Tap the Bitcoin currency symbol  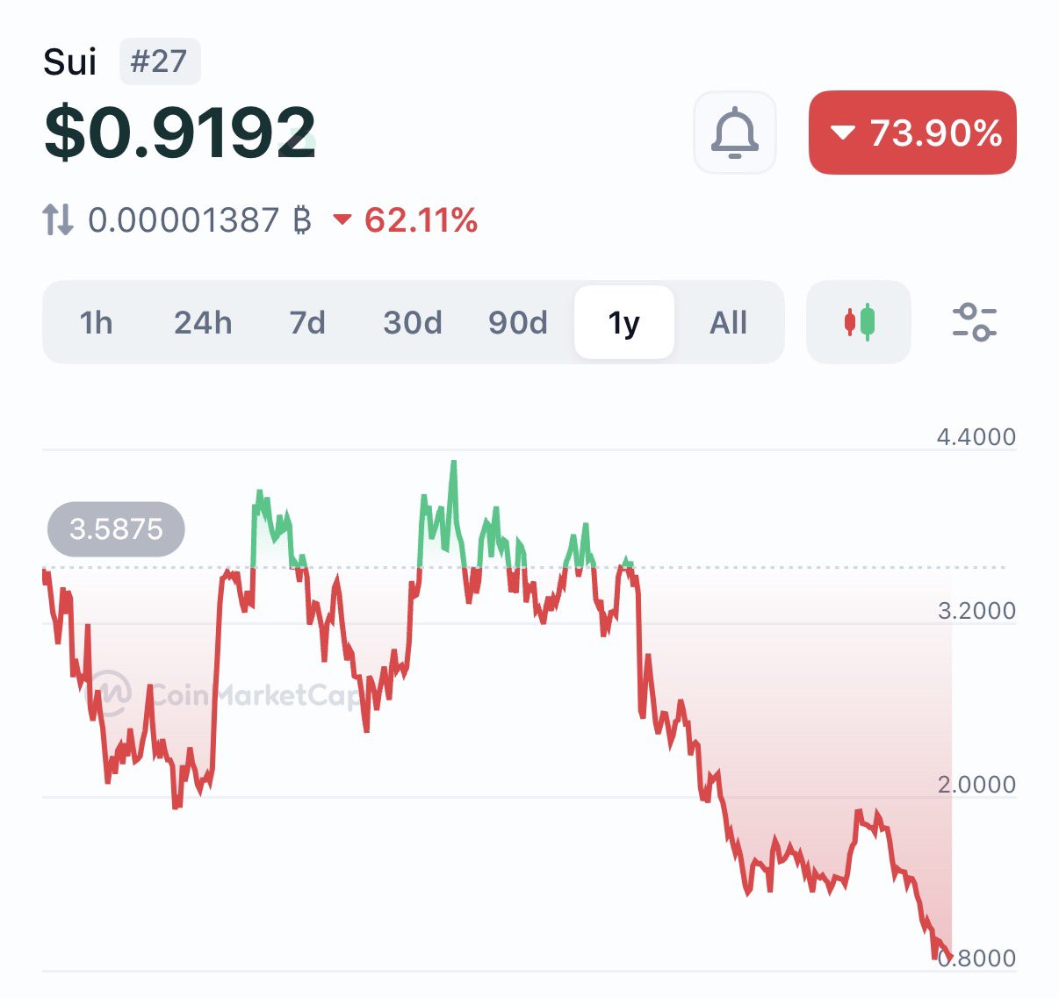coord(302,220)
